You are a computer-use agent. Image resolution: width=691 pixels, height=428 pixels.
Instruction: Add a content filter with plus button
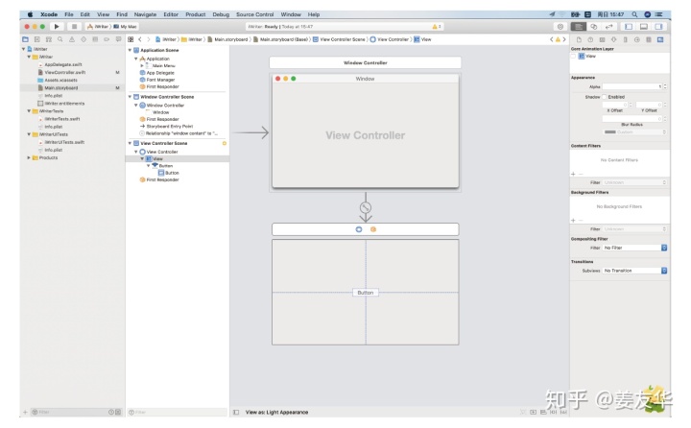[573, 174]
